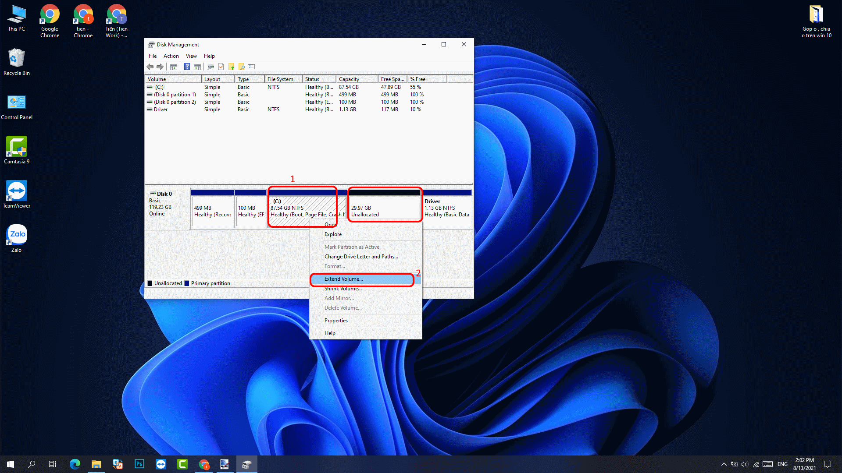Click the Back arrow in toolbar
The height and width of the screenshot is (473, 842).
coord(150,67)
